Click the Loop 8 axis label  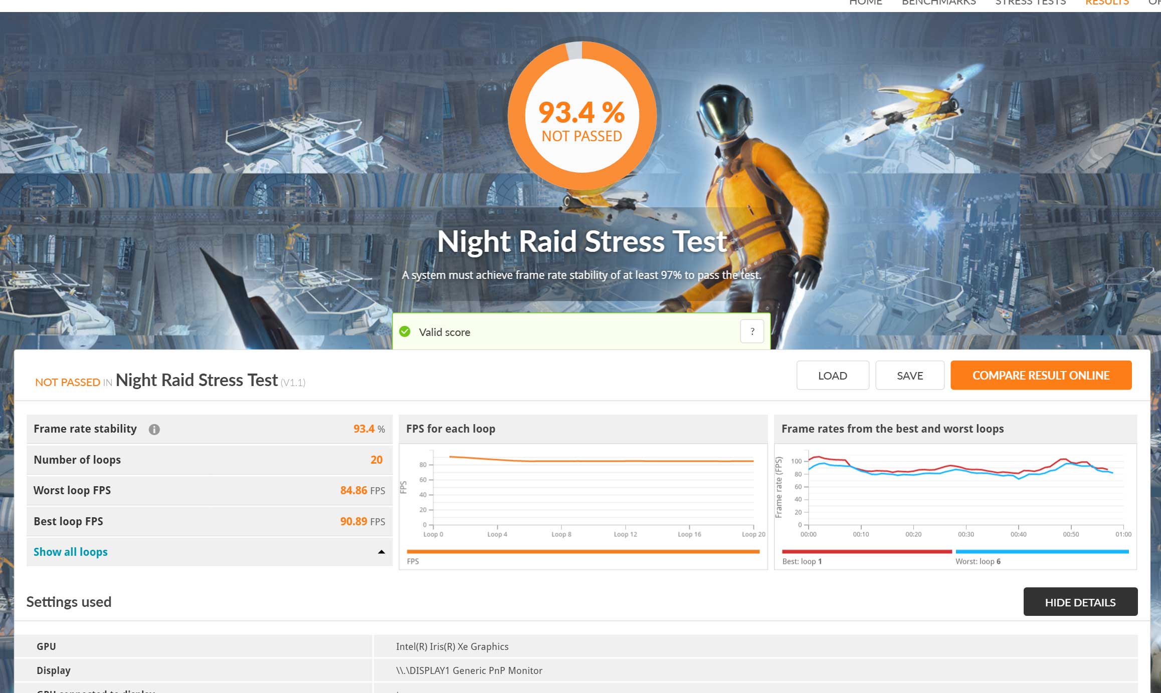click(x=561, y=534)
